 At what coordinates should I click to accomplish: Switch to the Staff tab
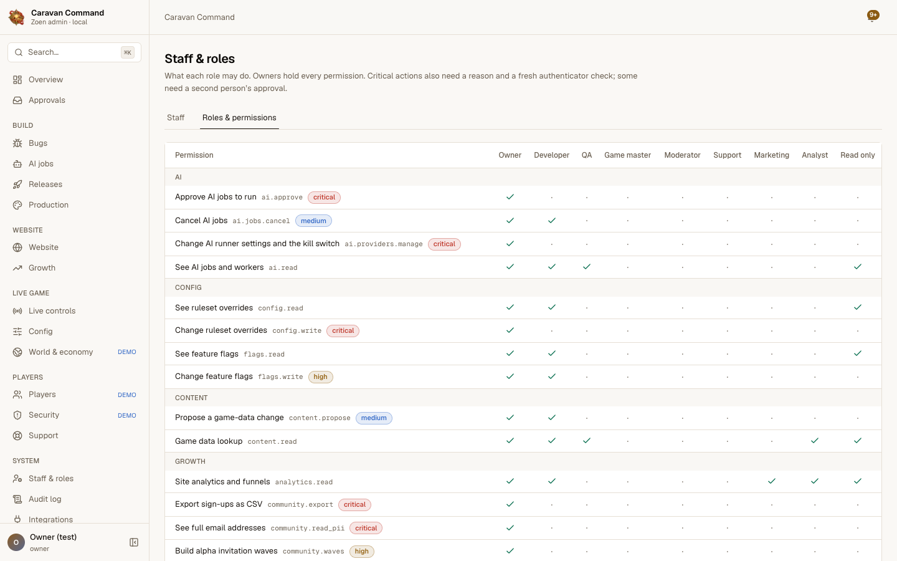coord(176,118)
